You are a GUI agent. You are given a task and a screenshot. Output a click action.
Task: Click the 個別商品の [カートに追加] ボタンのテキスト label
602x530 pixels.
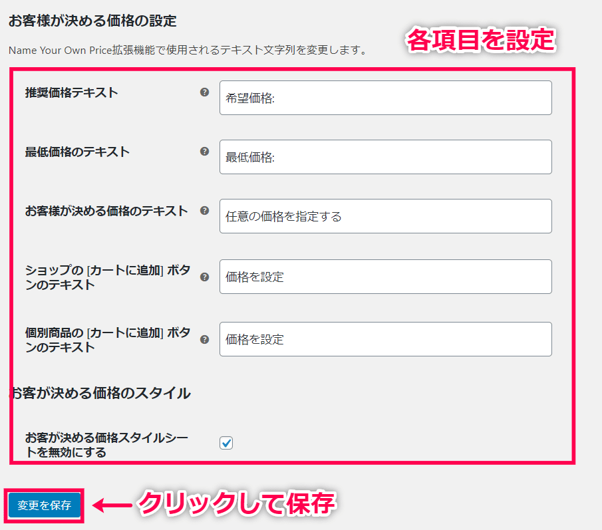tap(108, 340)
